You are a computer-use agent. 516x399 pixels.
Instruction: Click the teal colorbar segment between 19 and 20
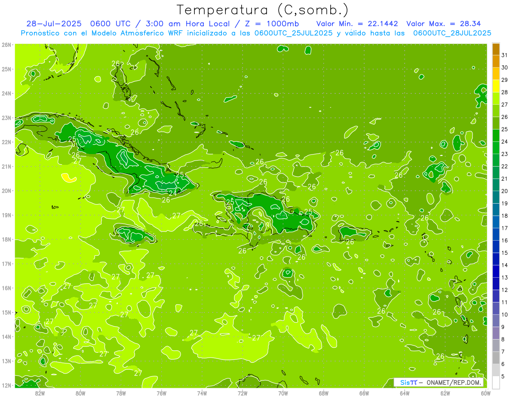(x=496, y=197)
